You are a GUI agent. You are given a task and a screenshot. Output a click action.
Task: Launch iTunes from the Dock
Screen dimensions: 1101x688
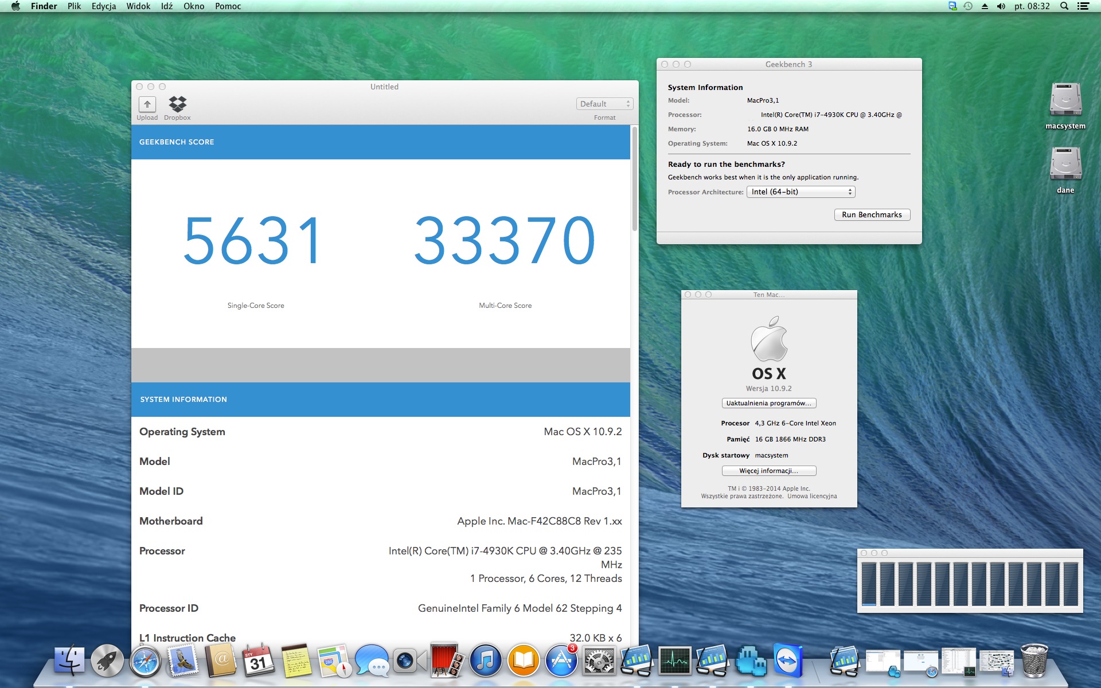tap(485, 660)
